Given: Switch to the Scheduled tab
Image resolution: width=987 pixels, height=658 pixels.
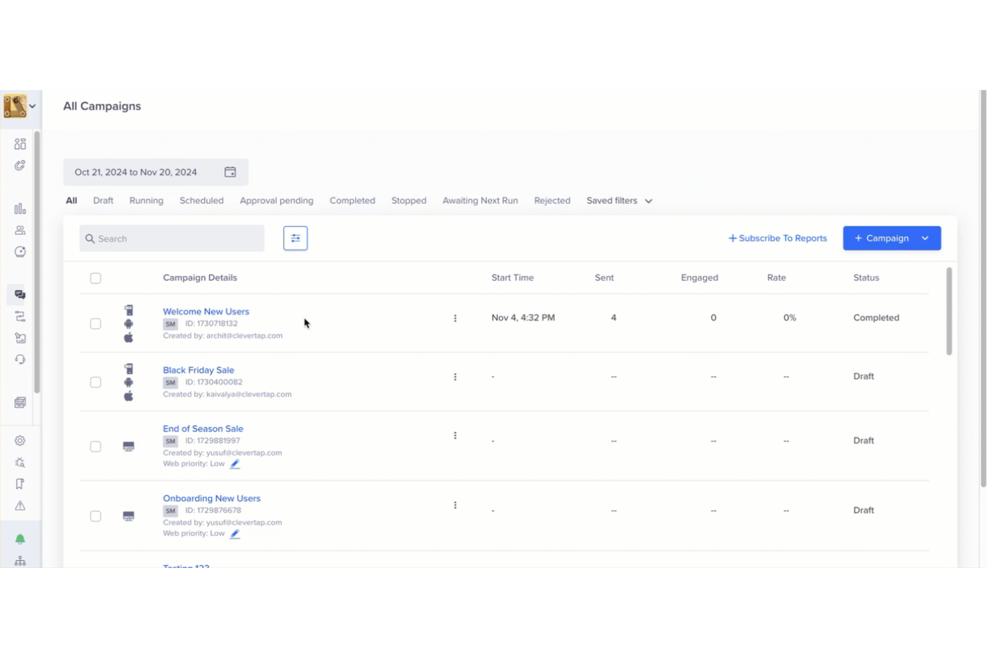Looking at the screenshot, I should tap(201, 201).
